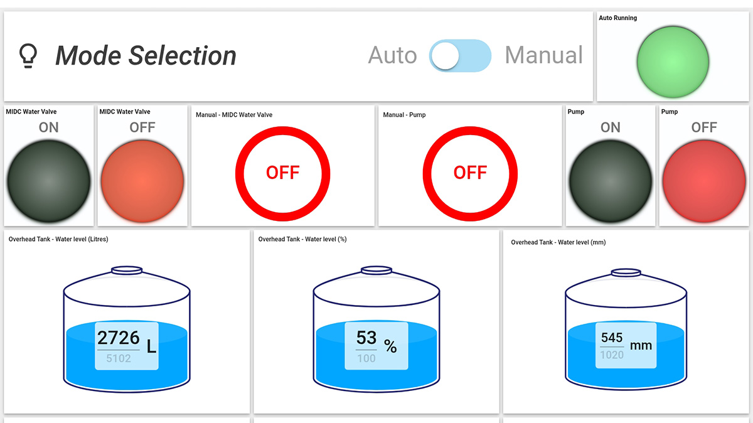Click the red MIDC Water Valve OFF lamp

coord(142,180)
